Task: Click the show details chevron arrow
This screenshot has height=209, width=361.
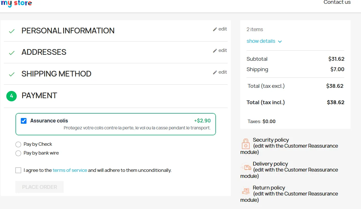Action: (280, 42)
